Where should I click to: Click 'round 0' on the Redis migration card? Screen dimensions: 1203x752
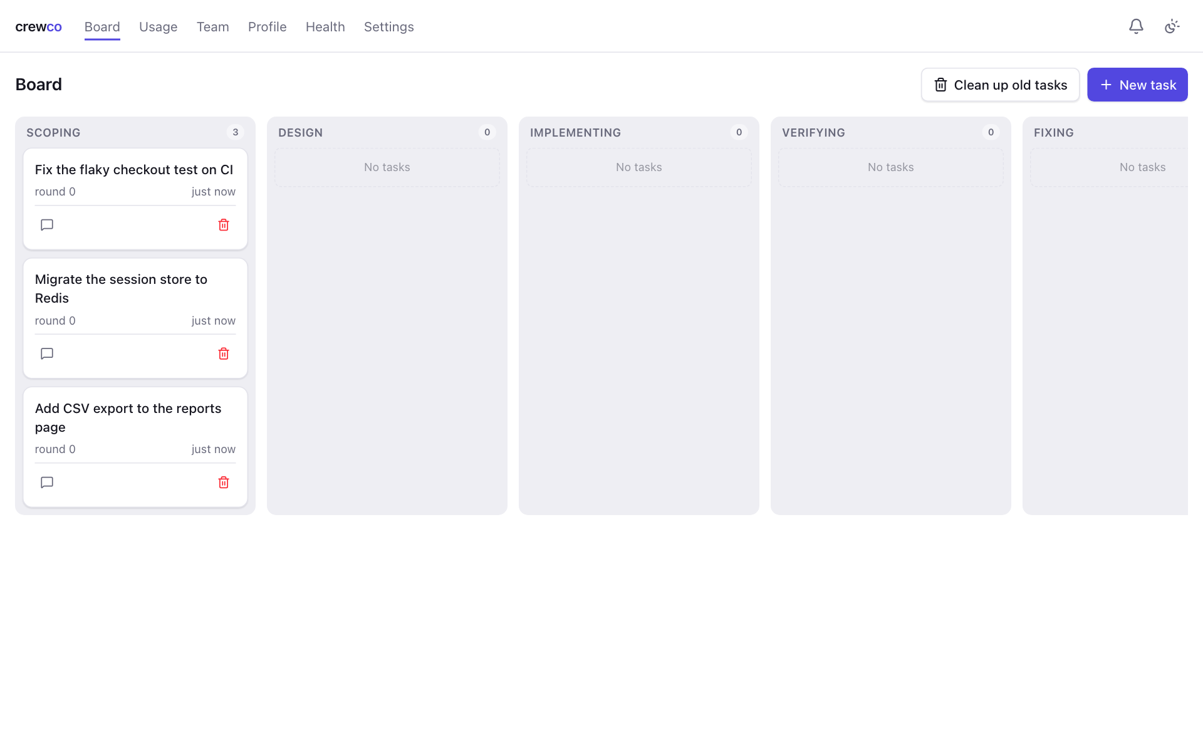55,321
